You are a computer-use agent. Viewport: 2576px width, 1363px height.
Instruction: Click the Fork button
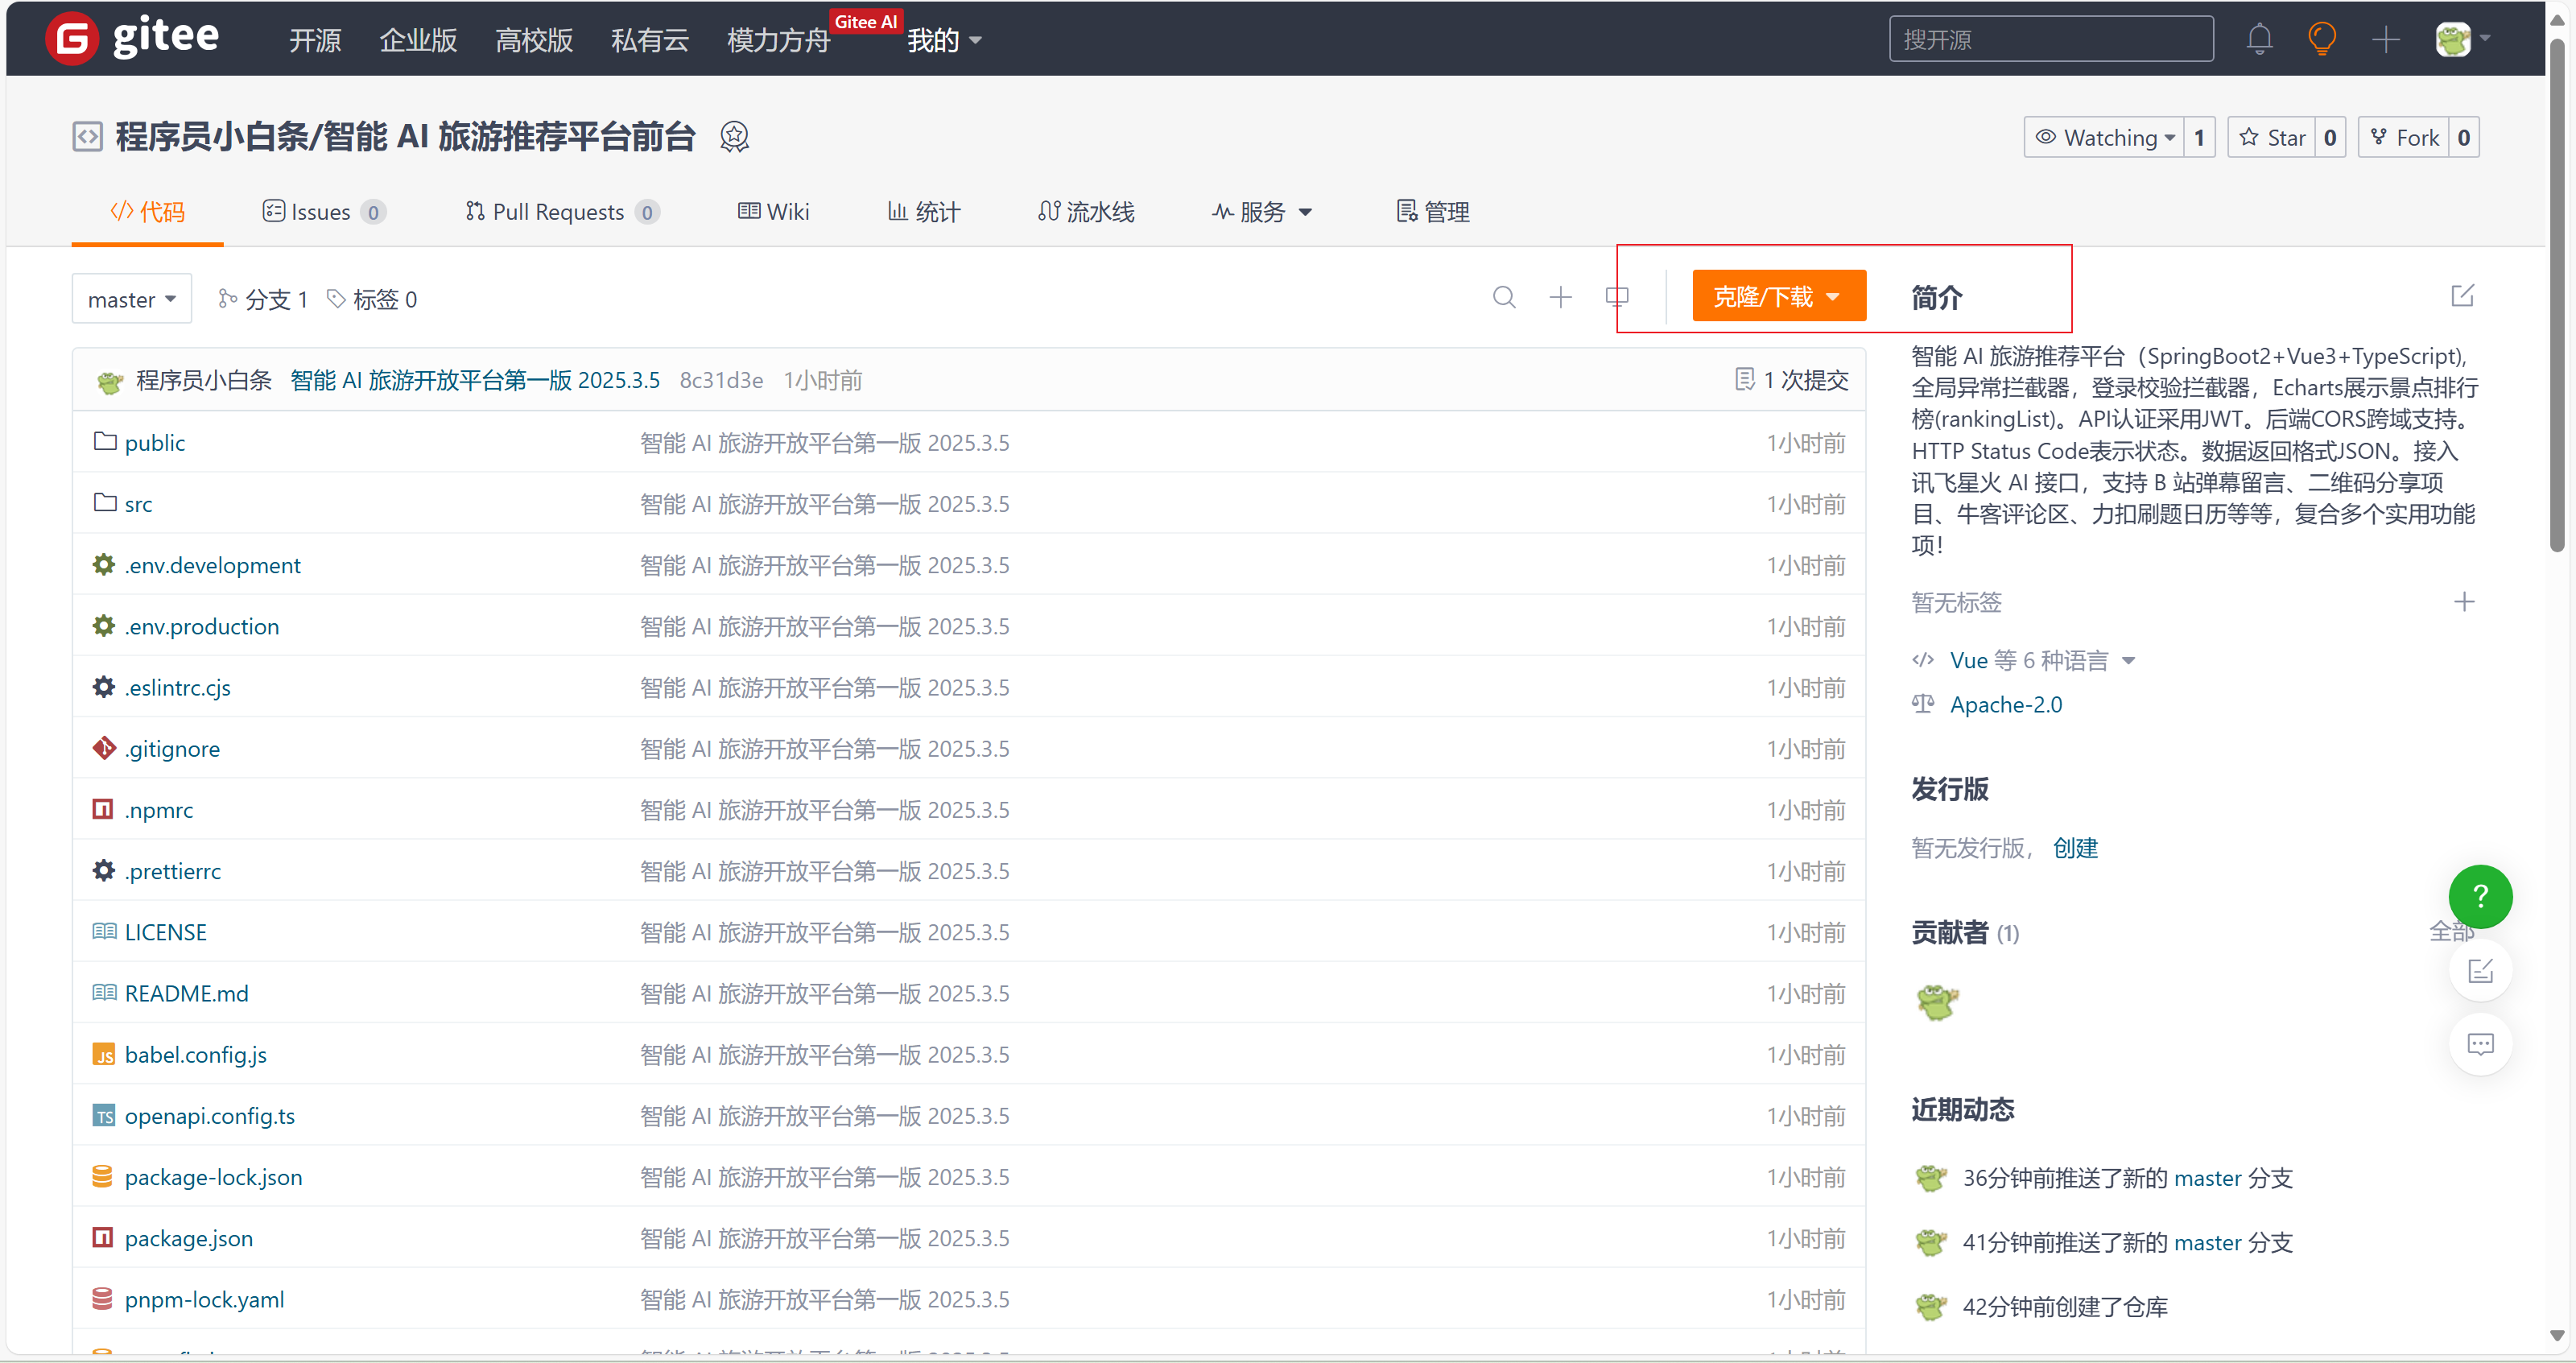pyautogui.click(x=2404, y=137)
